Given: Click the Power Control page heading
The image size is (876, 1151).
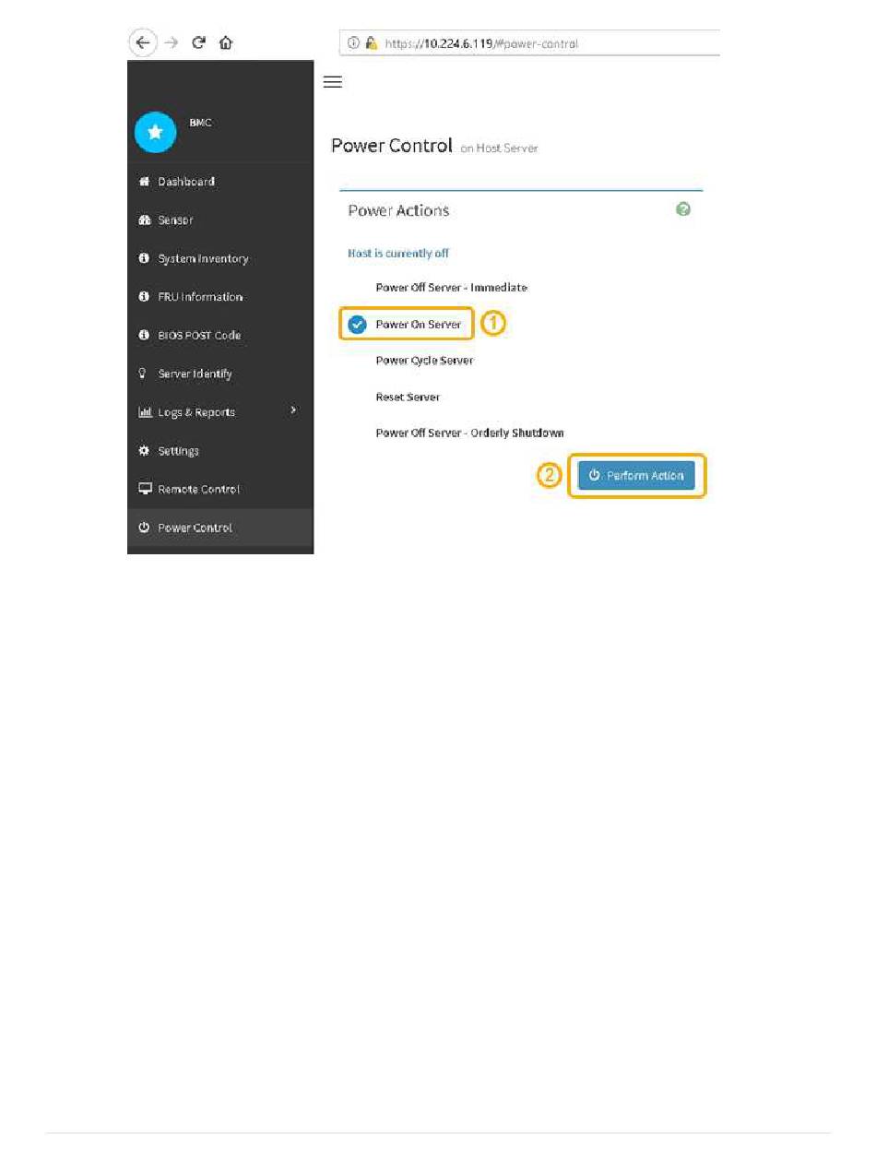Looking at the screenshot, I should pos(392,146).
